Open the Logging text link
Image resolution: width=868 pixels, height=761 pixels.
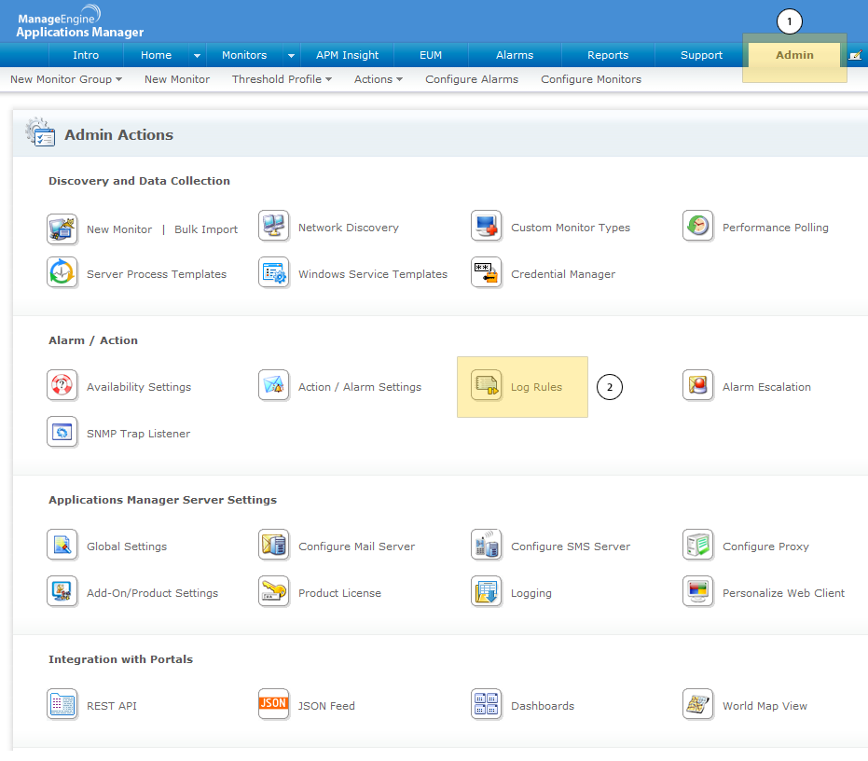pyautogui.click(x=531, y=593)
